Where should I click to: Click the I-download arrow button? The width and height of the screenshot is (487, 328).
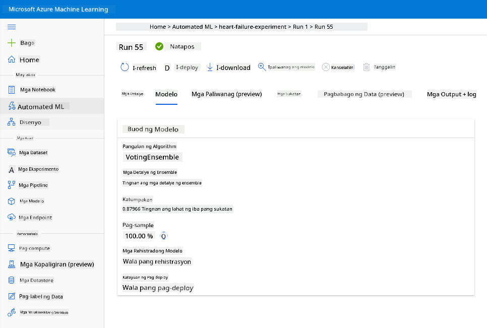pyautogui.click(x=228, y=68)
